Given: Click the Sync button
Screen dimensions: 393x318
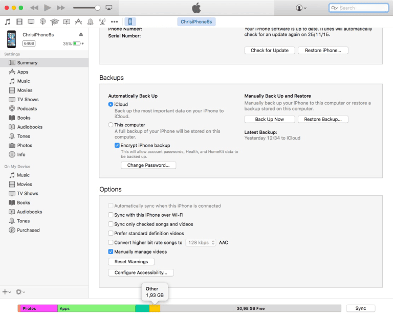Looking at the screenshot, I should click(x=361, y=308).
